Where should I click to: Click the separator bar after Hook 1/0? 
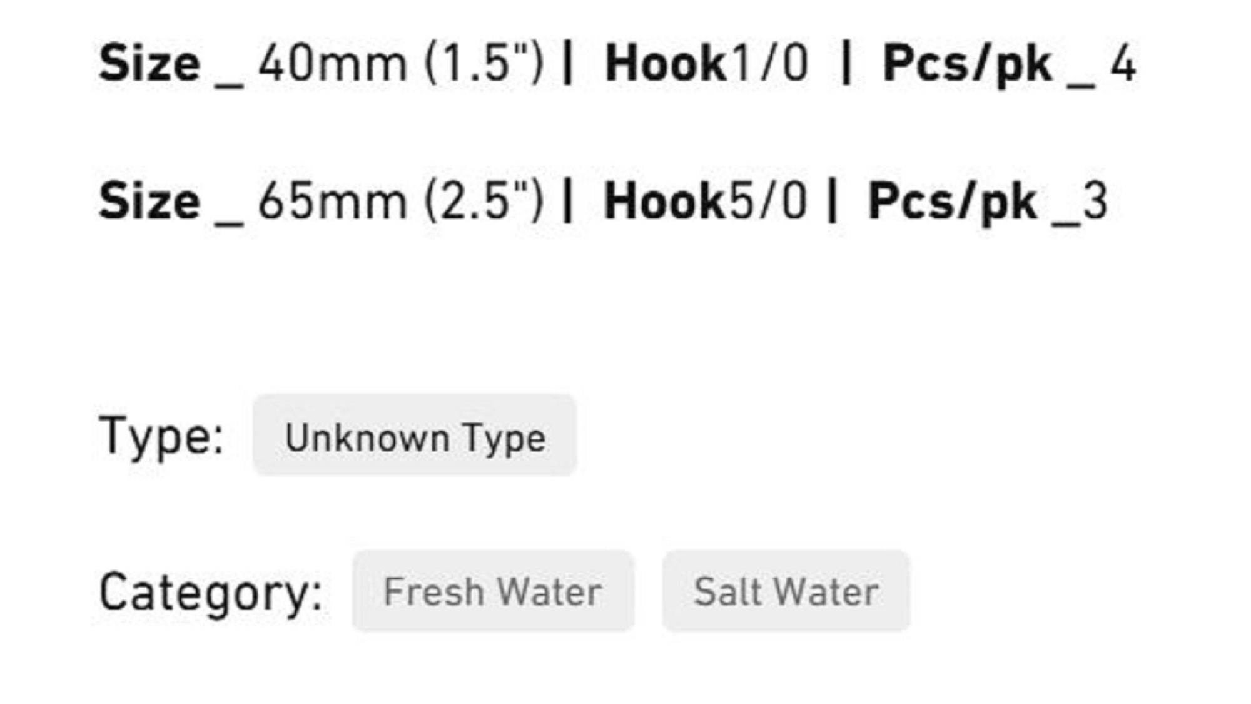click(x=847, y=64)
